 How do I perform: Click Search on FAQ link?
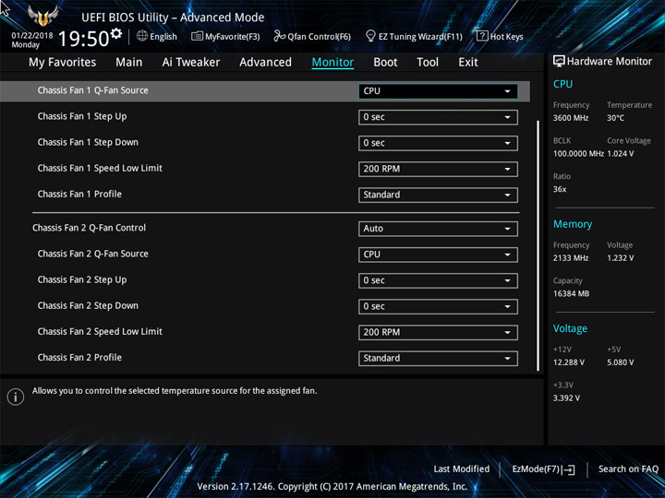pos(628,469)
